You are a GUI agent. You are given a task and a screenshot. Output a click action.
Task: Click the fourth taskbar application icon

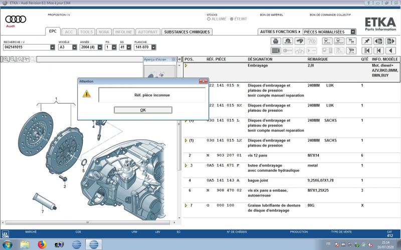tap(59, 244)
